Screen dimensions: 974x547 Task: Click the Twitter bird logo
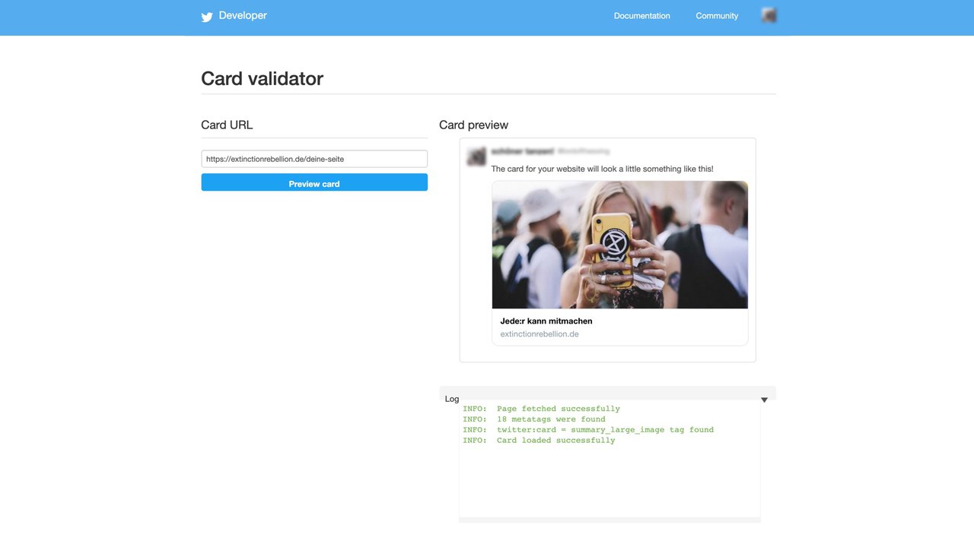[206, 17]
